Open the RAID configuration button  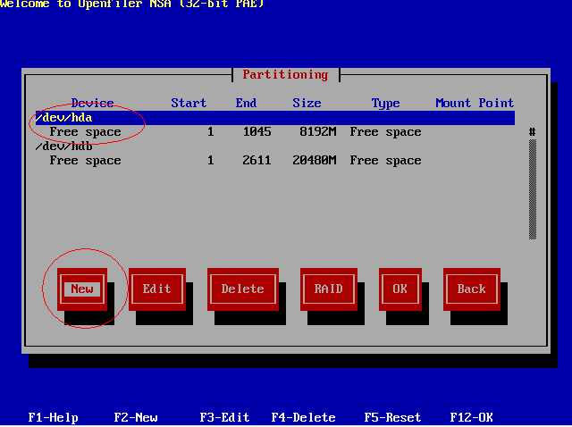329,289
